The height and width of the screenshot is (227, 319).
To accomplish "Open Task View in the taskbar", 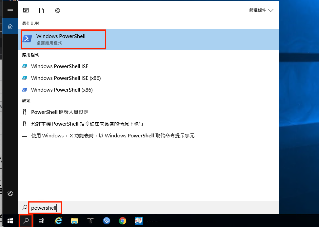I will click(42, 221).
